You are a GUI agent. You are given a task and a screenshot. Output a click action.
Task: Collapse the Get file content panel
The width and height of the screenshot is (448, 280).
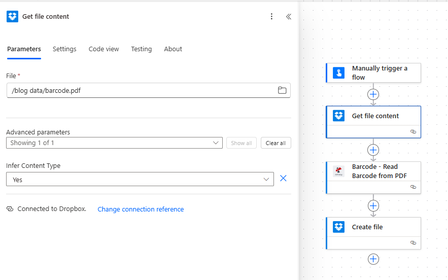point(288,17)
